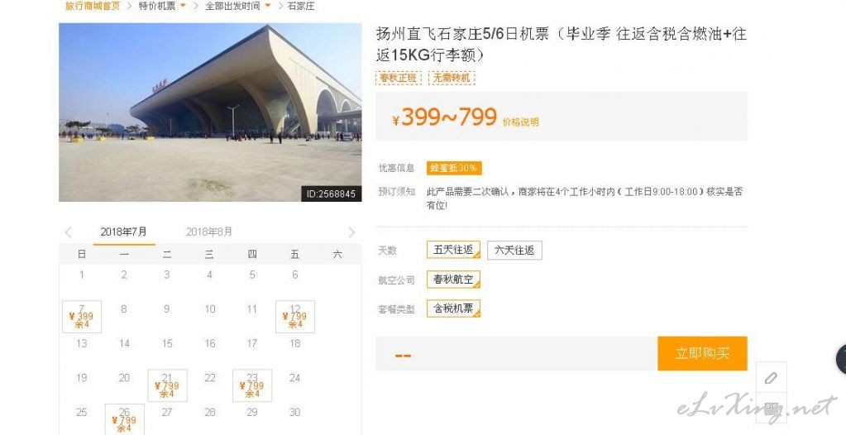The image size is (846, 435).
Task: Expand the 全部出发时间 breadcrumb dropdown
Action: pos(237,6)
